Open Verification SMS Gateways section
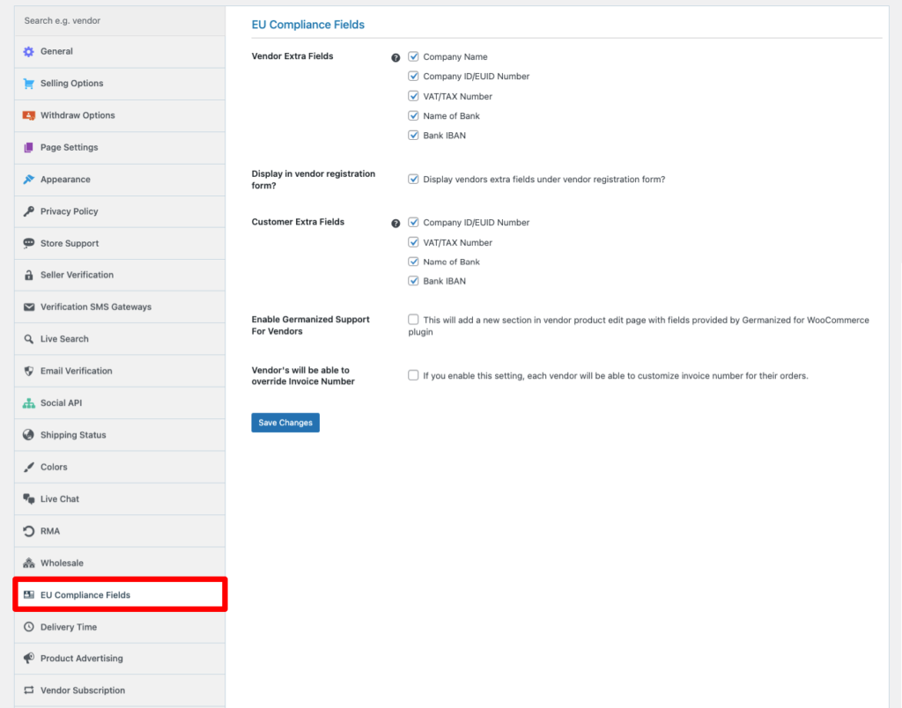The image size is (902, 708). (x=120, y=307)
